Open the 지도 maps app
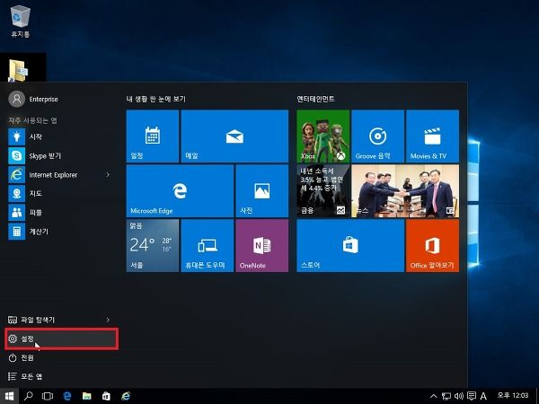539x404 pixels. [59, 193]
